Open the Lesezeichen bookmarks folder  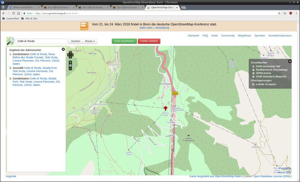[x=10, y=18]
